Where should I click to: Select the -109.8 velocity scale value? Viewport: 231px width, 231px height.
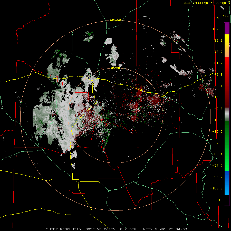pyautogui.click(x=216, y=188)
